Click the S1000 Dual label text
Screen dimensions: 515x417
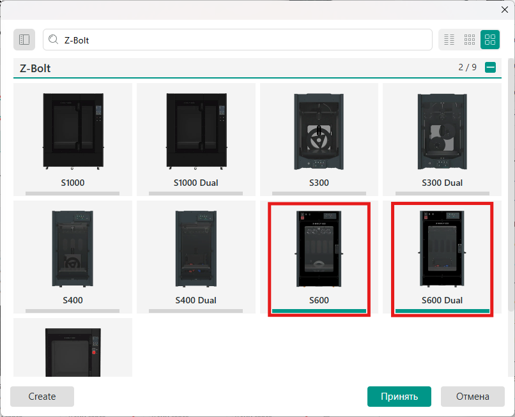click(196, 183)
